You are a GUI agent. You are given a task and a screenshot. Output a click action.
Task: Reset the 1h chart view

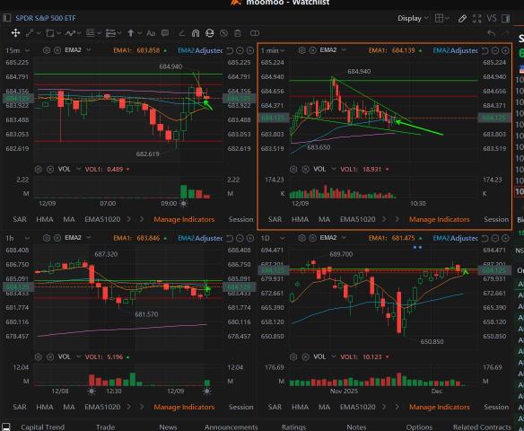coord(230,238)
